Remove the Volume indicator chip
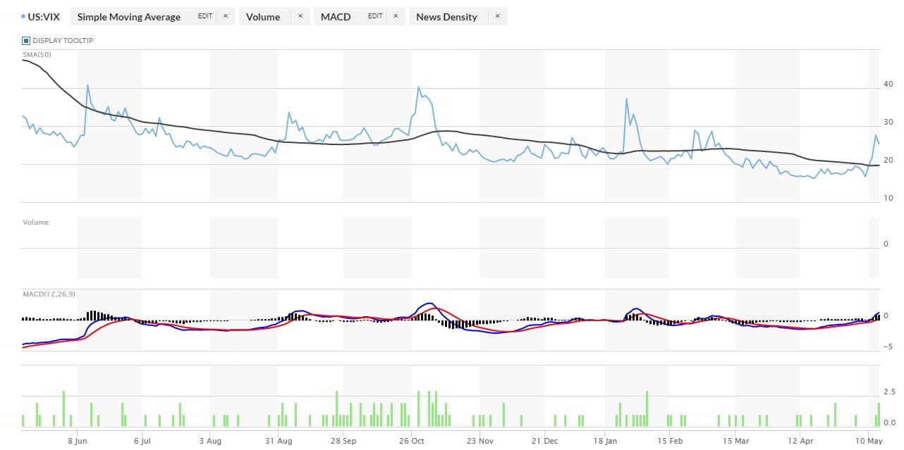The width and height of the screenshot is (904, 450). coord(300,16)
